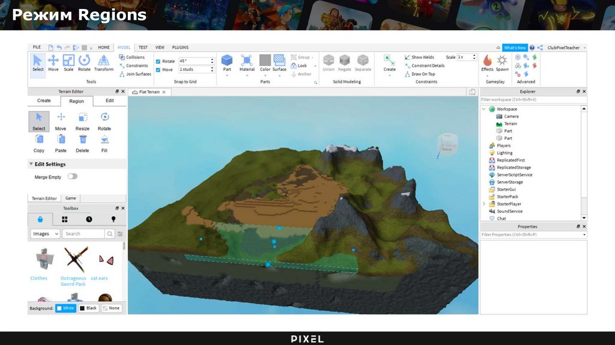Collapse the Workspace tree node
This screenshot has height=345, width=615.
pos(484,109)
